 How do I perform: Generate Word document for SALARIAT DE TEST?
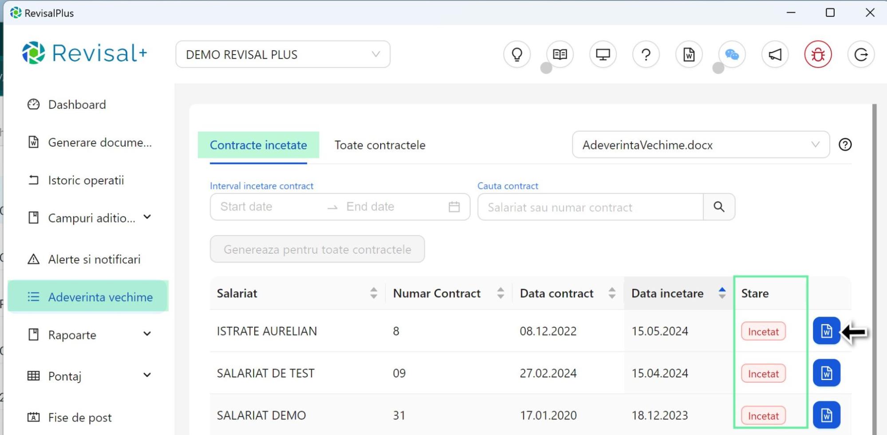826,373
